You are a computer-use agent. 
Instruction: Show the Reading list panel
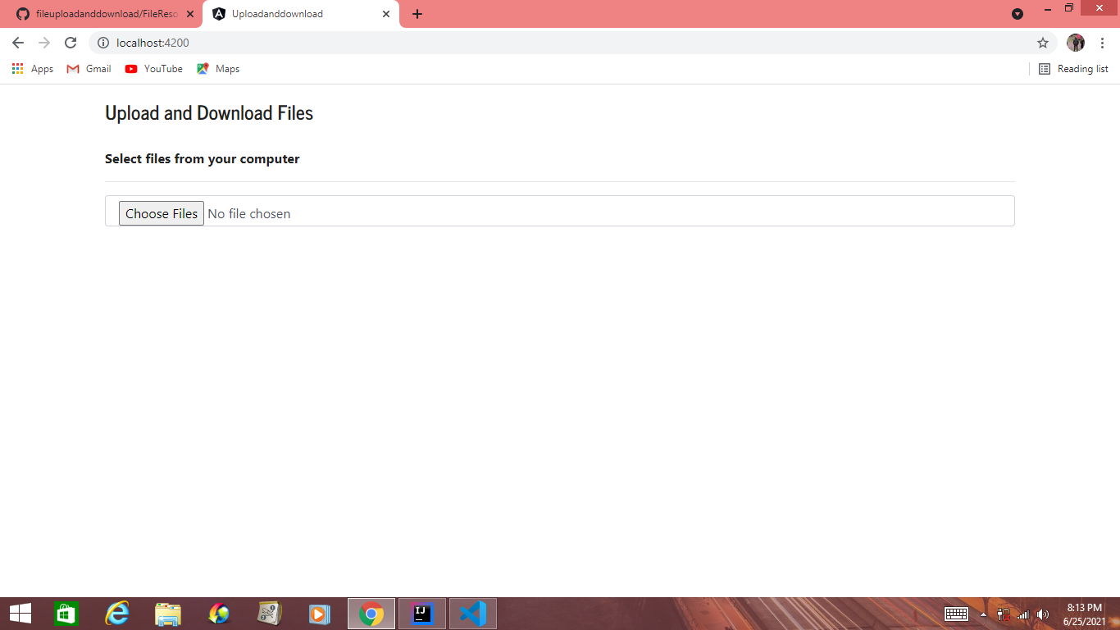pos(1072,69)
